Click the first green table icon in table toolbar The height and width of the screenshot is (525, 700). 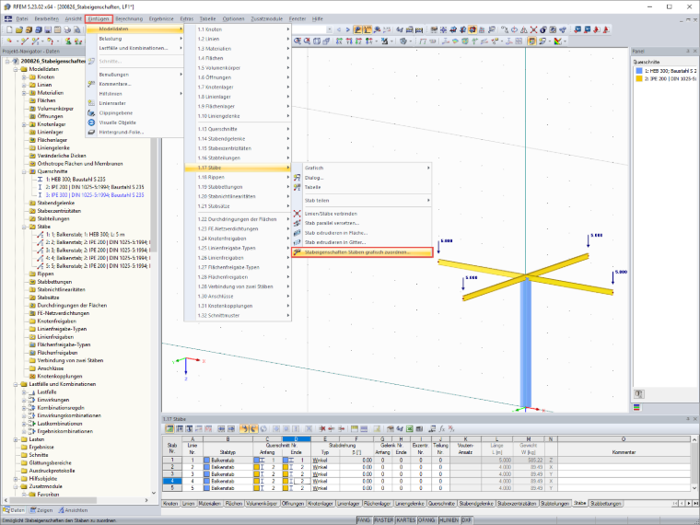coord(169,428)
